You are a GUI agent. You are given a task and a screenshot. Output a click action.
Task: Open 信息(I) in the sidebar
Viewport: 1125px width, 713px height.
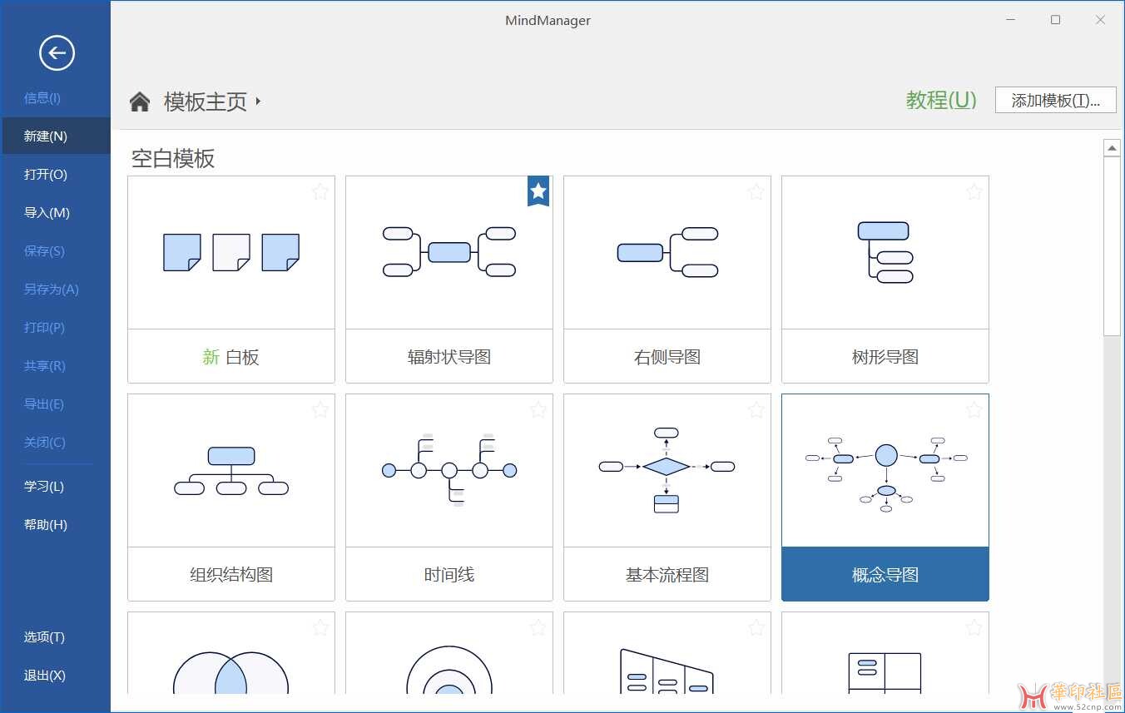point(42,98)
